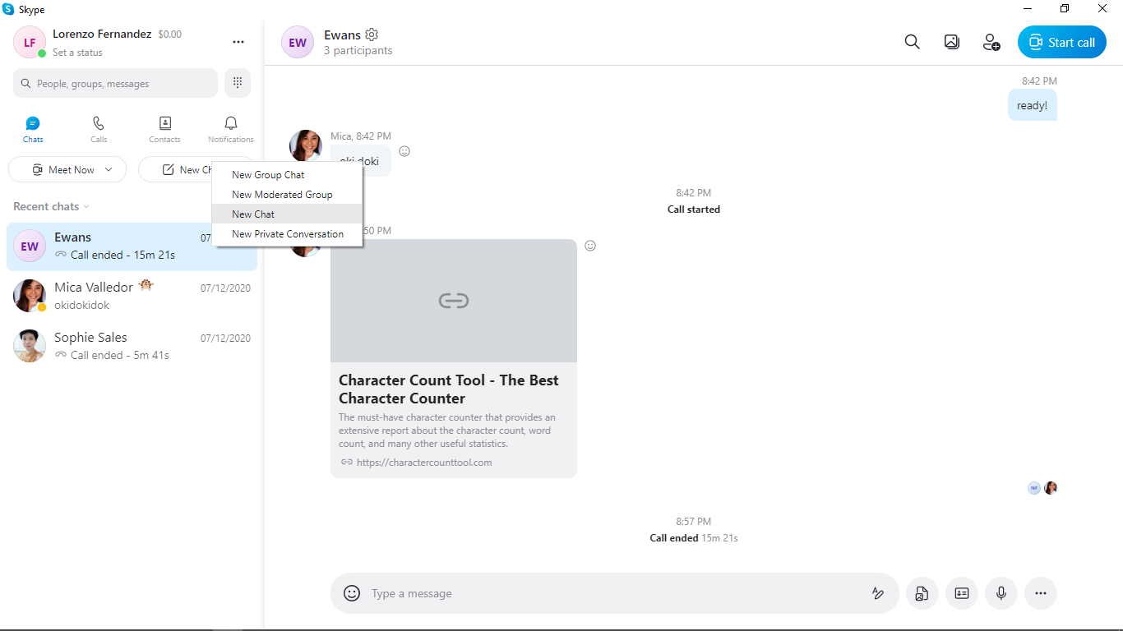Viewport: 1123px width, 631px height.
Task: Select New Chat menu entry
Action: click(x=287, y=214)
